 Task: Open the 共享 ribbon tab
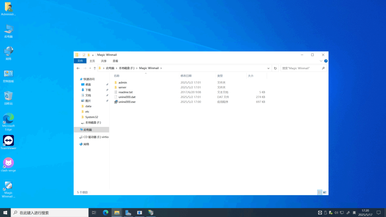(x=104, y=61)
